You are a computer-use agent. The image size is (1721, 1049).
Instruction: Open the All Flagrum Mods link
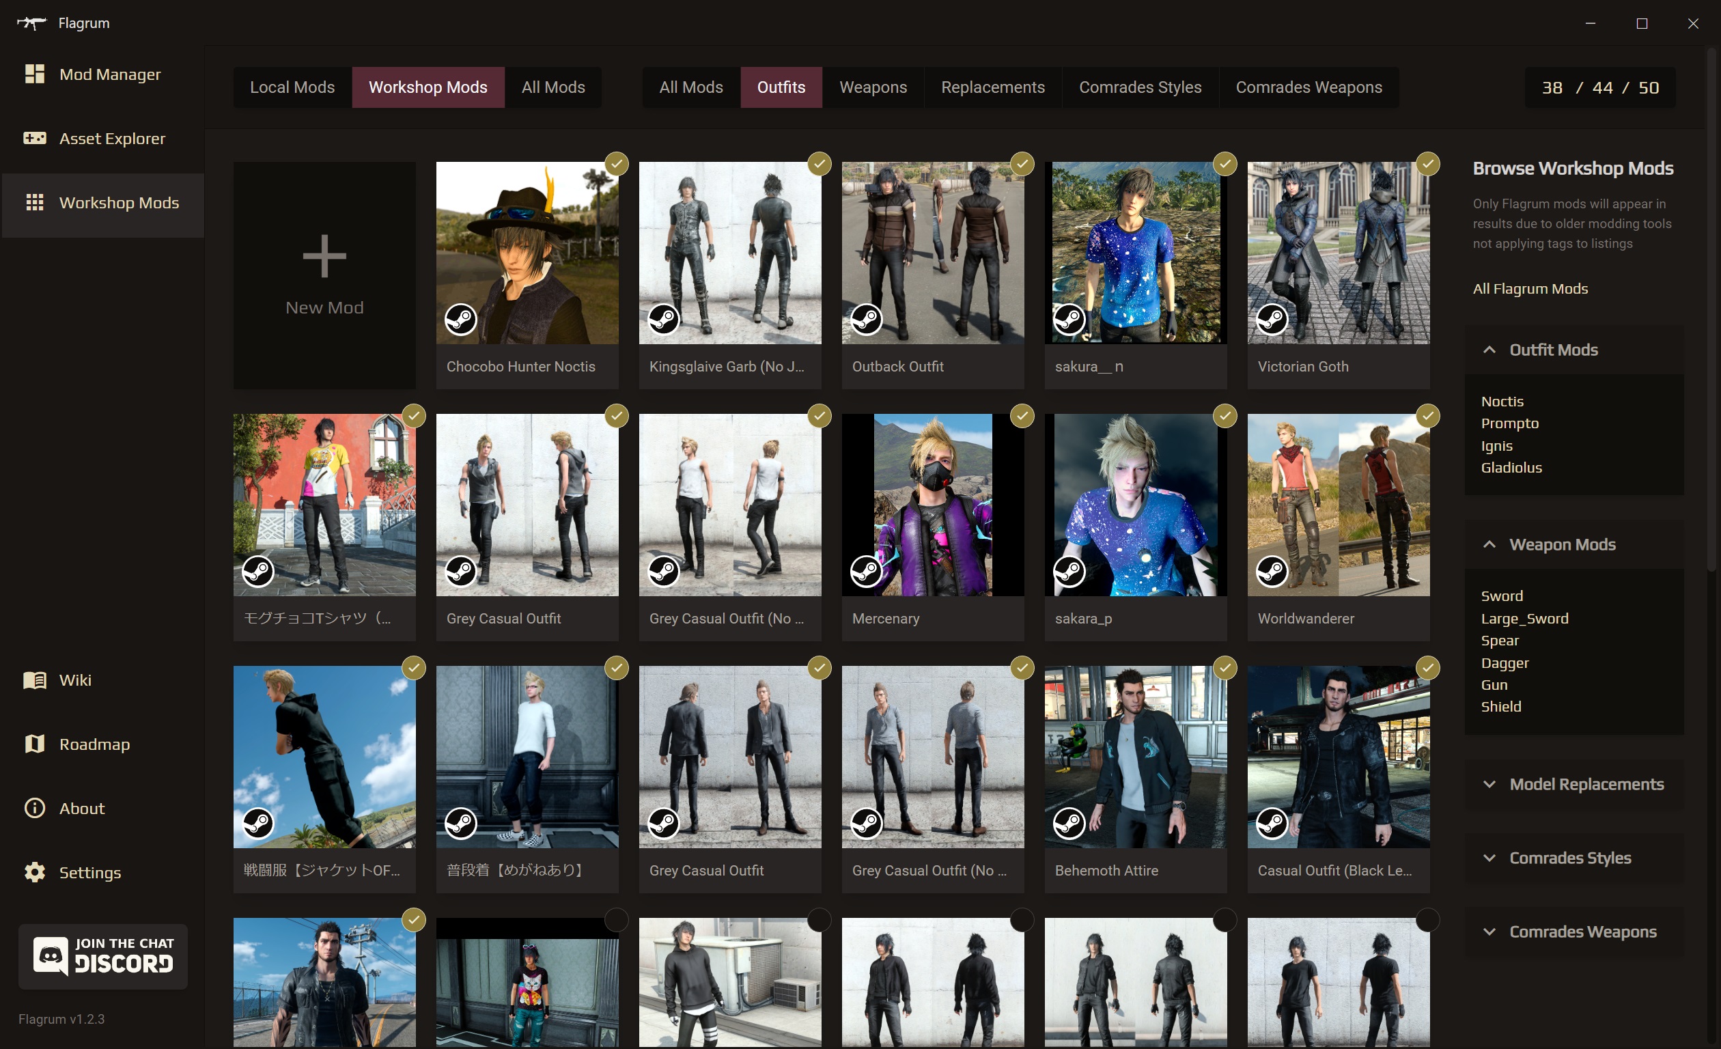click(1530, 288)
